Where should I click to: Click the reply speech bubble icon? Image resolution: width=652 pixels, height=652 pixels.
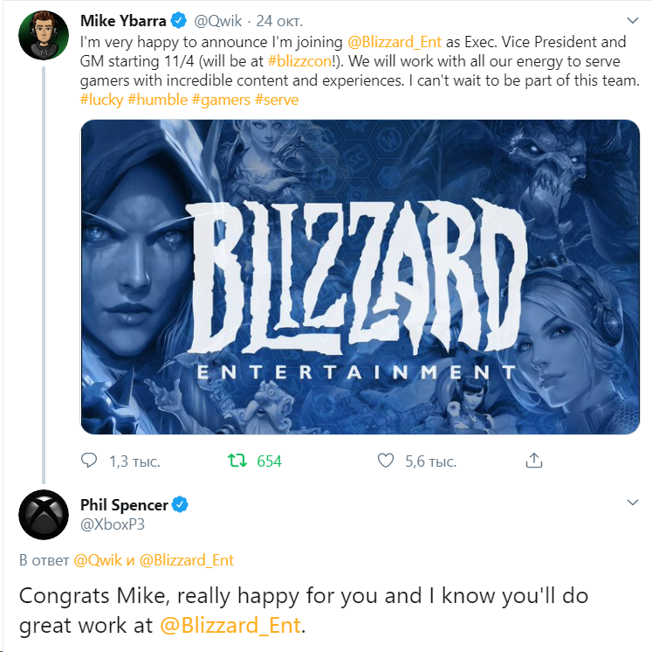click(89, 460)
